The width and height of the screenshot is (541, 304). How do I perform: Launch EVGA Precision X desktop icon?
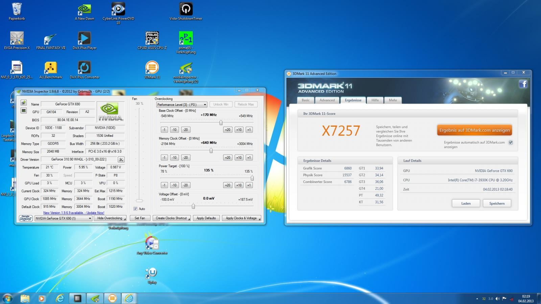click(x=17, y=39)
